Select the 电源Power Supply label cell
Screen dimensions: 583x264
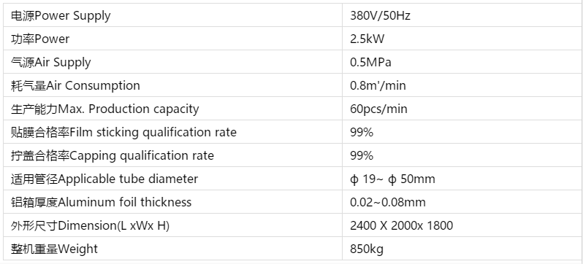(173, 15)
